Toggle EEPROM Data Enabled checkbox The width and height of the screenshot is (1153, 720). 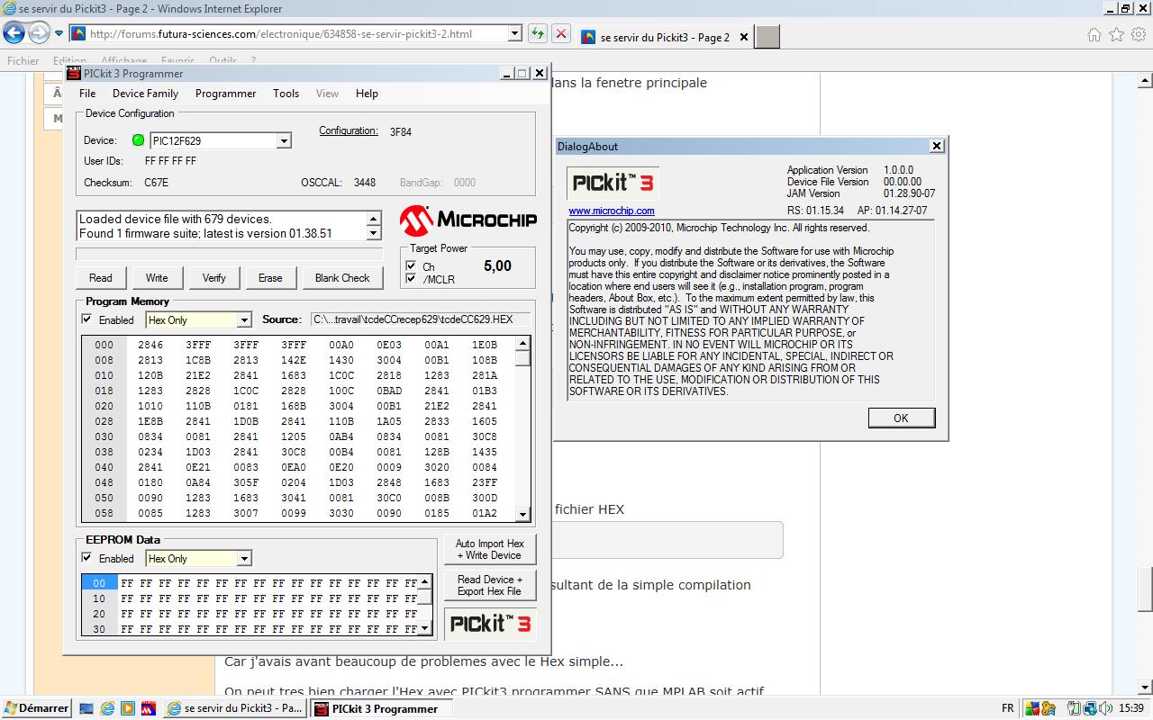86,558
